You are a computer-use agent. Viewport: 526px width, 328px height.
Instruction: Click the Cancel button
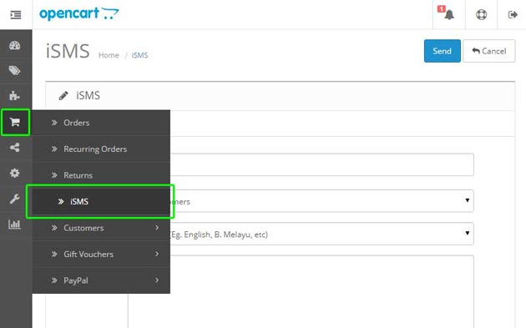(489, 51)
